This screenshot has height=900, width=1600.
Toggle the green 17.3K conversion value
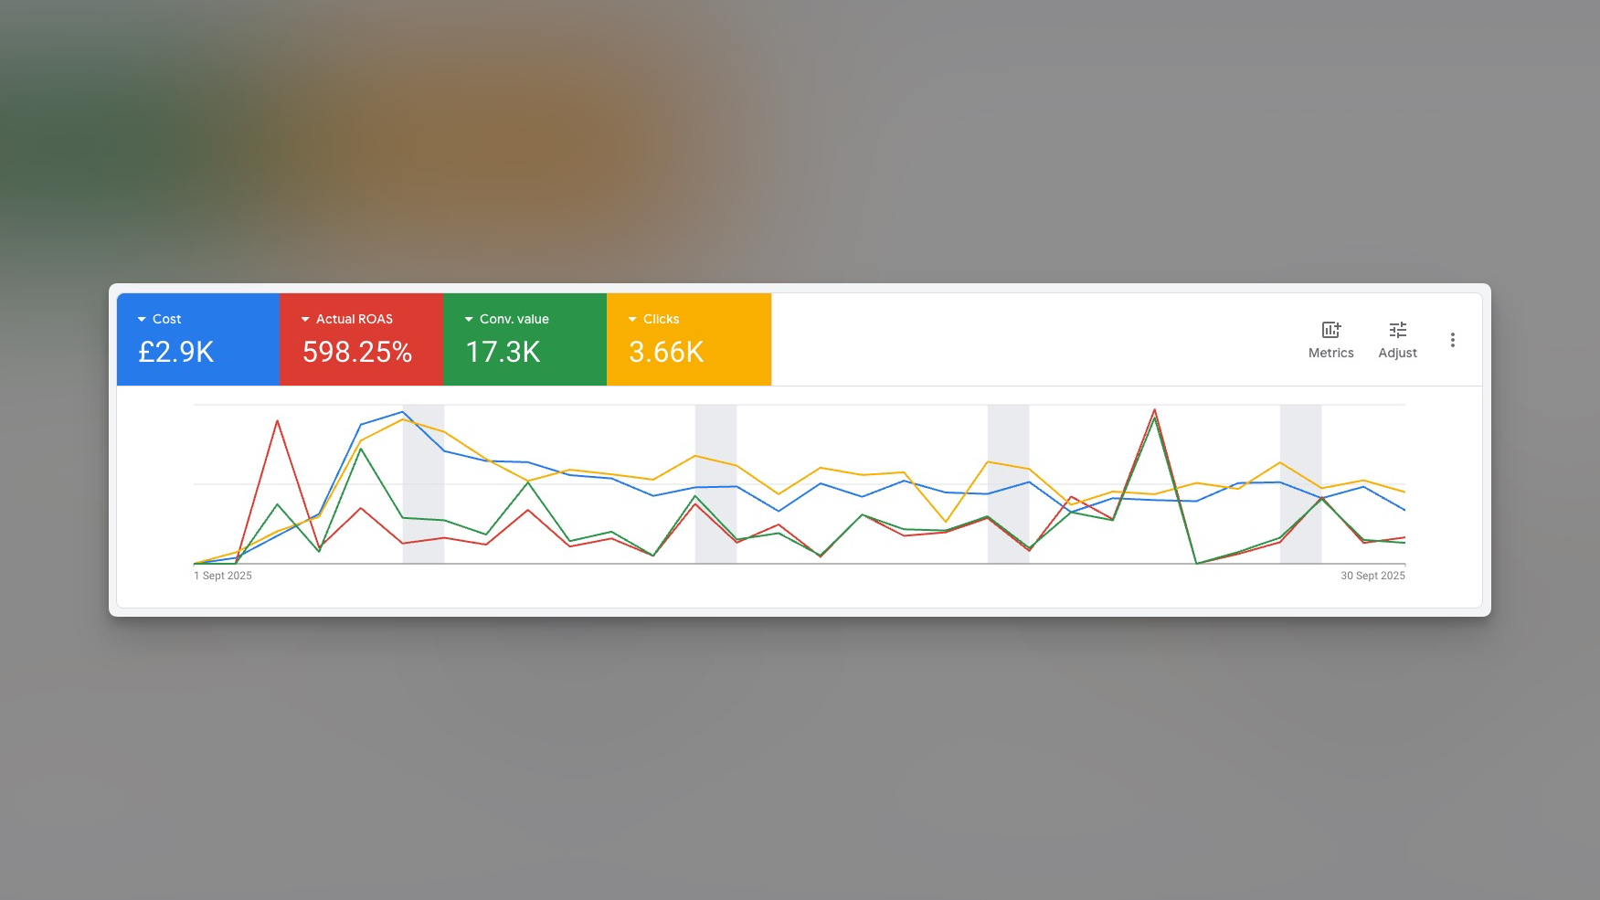(x=503, y=352)
